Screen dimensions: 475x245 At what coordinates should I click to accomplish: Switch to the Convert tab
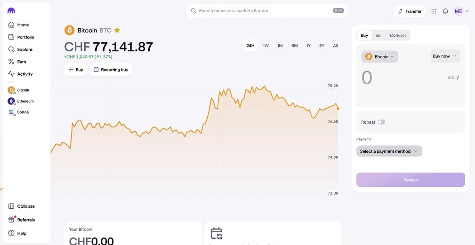click(398, 35)
